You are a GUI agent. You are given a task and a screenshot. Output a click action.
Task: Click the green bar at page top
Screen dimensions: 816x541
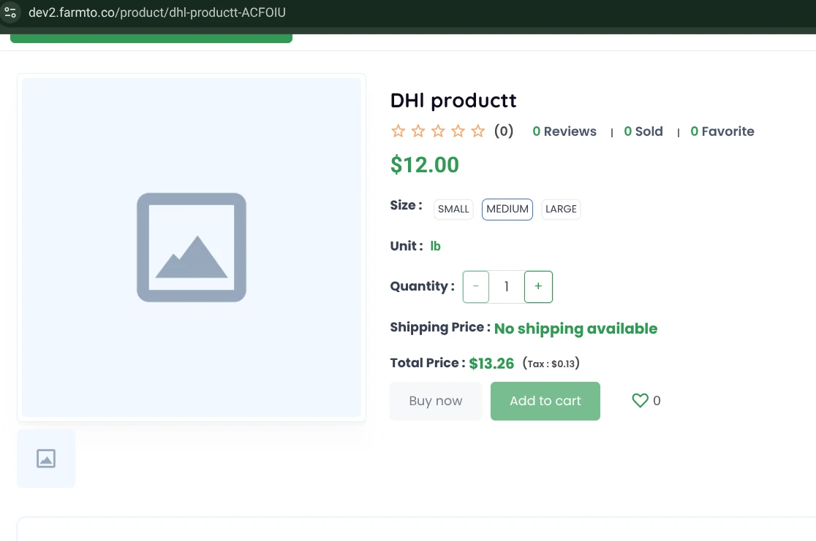tap(151, 38)
